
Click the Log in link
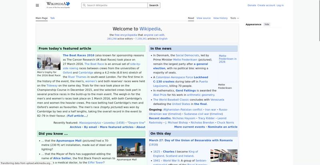(x=280, y=5)
